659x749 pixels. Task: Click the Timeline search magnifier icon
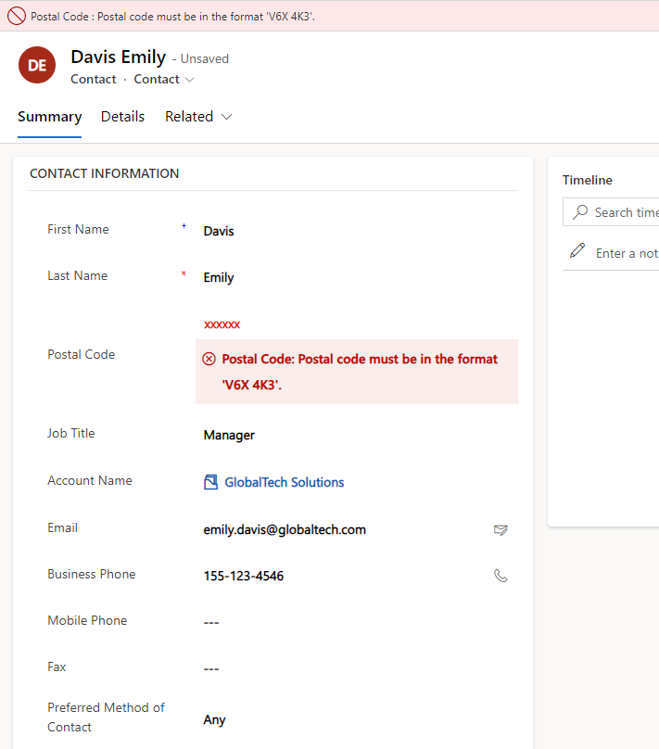(x=580, y=212)
